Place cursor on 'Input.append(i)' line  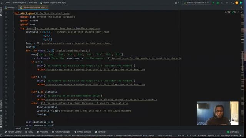pos(47,107)
